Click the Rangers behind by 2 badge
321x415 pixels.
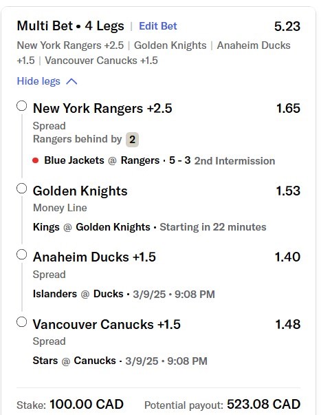click(132, 140)
